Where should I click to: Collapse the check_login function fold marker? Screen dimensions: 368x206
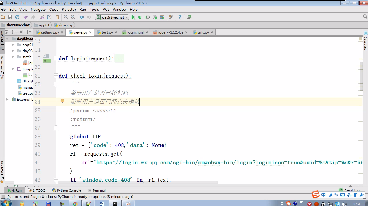tap(56, 76)
